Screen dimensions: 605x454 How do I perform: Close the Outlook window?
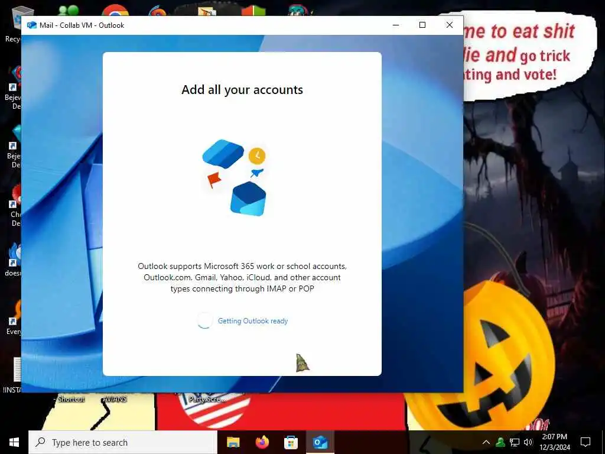click(x=450, y=25)
